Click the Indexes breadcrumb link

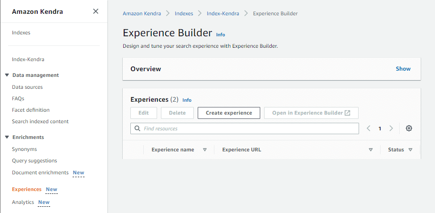tap(184, 13)
